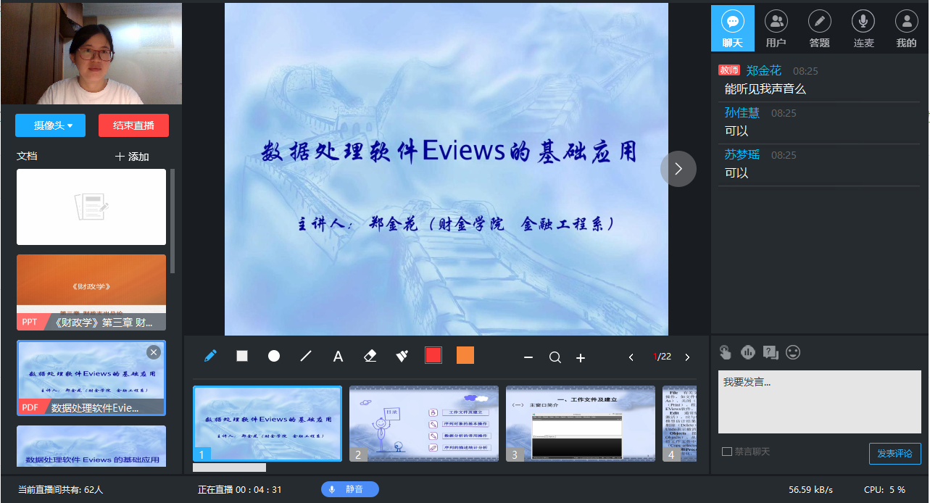Click 添加 to add a document
This screenshot has height=503, width=930.
coord(132,157)
